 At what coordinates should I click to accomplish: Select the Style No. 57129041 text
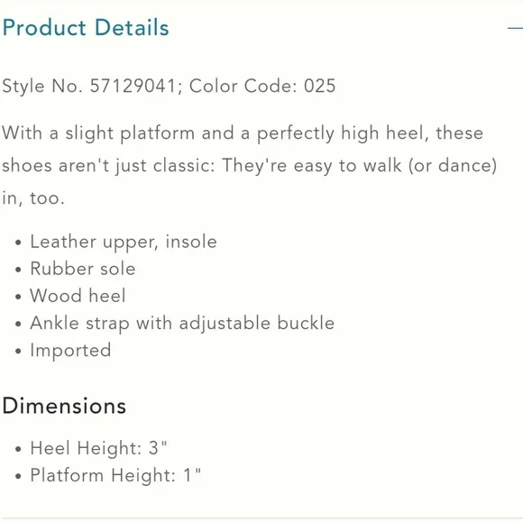(88, 86)
